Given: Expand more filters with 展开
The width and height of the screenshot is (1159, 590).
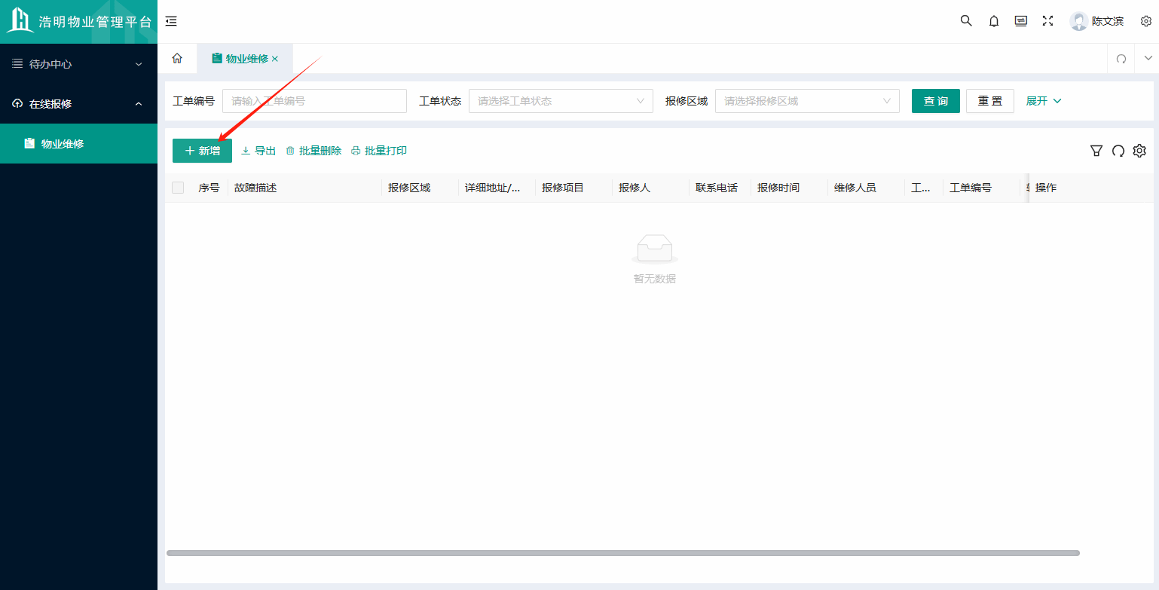Looking at the screenshot, I should coord(1044,101).
